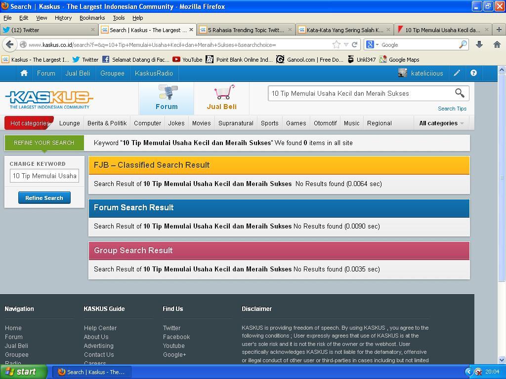
Task: Open the File menu
Action: tap(7, 18)
